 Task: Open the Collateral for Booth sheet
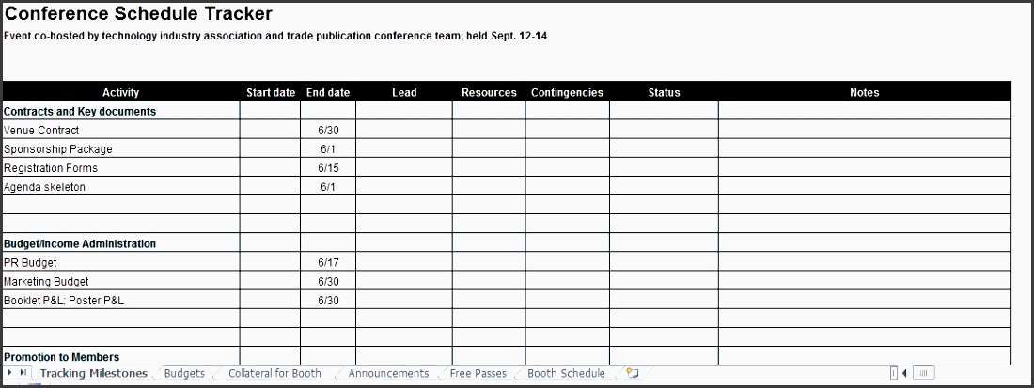click(x=274, y=373)
